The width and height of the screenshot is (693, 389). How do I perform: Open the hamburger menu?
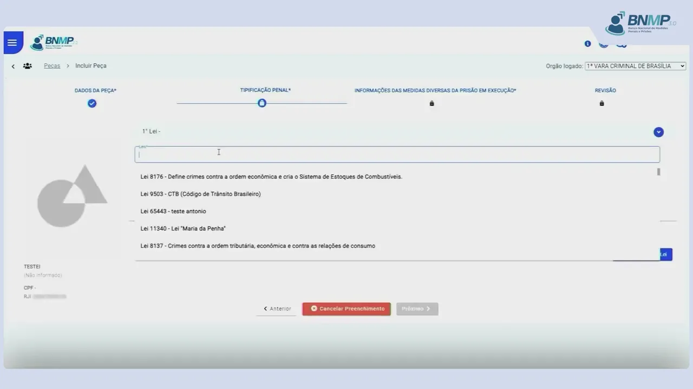click(12, 43)
